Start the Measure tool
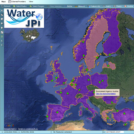This screenshot has height=134, width=134. 80,6
